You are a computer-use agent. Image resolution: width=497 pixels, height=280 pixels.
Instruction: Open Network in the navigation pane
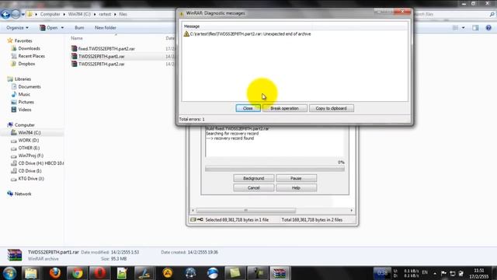23,194
